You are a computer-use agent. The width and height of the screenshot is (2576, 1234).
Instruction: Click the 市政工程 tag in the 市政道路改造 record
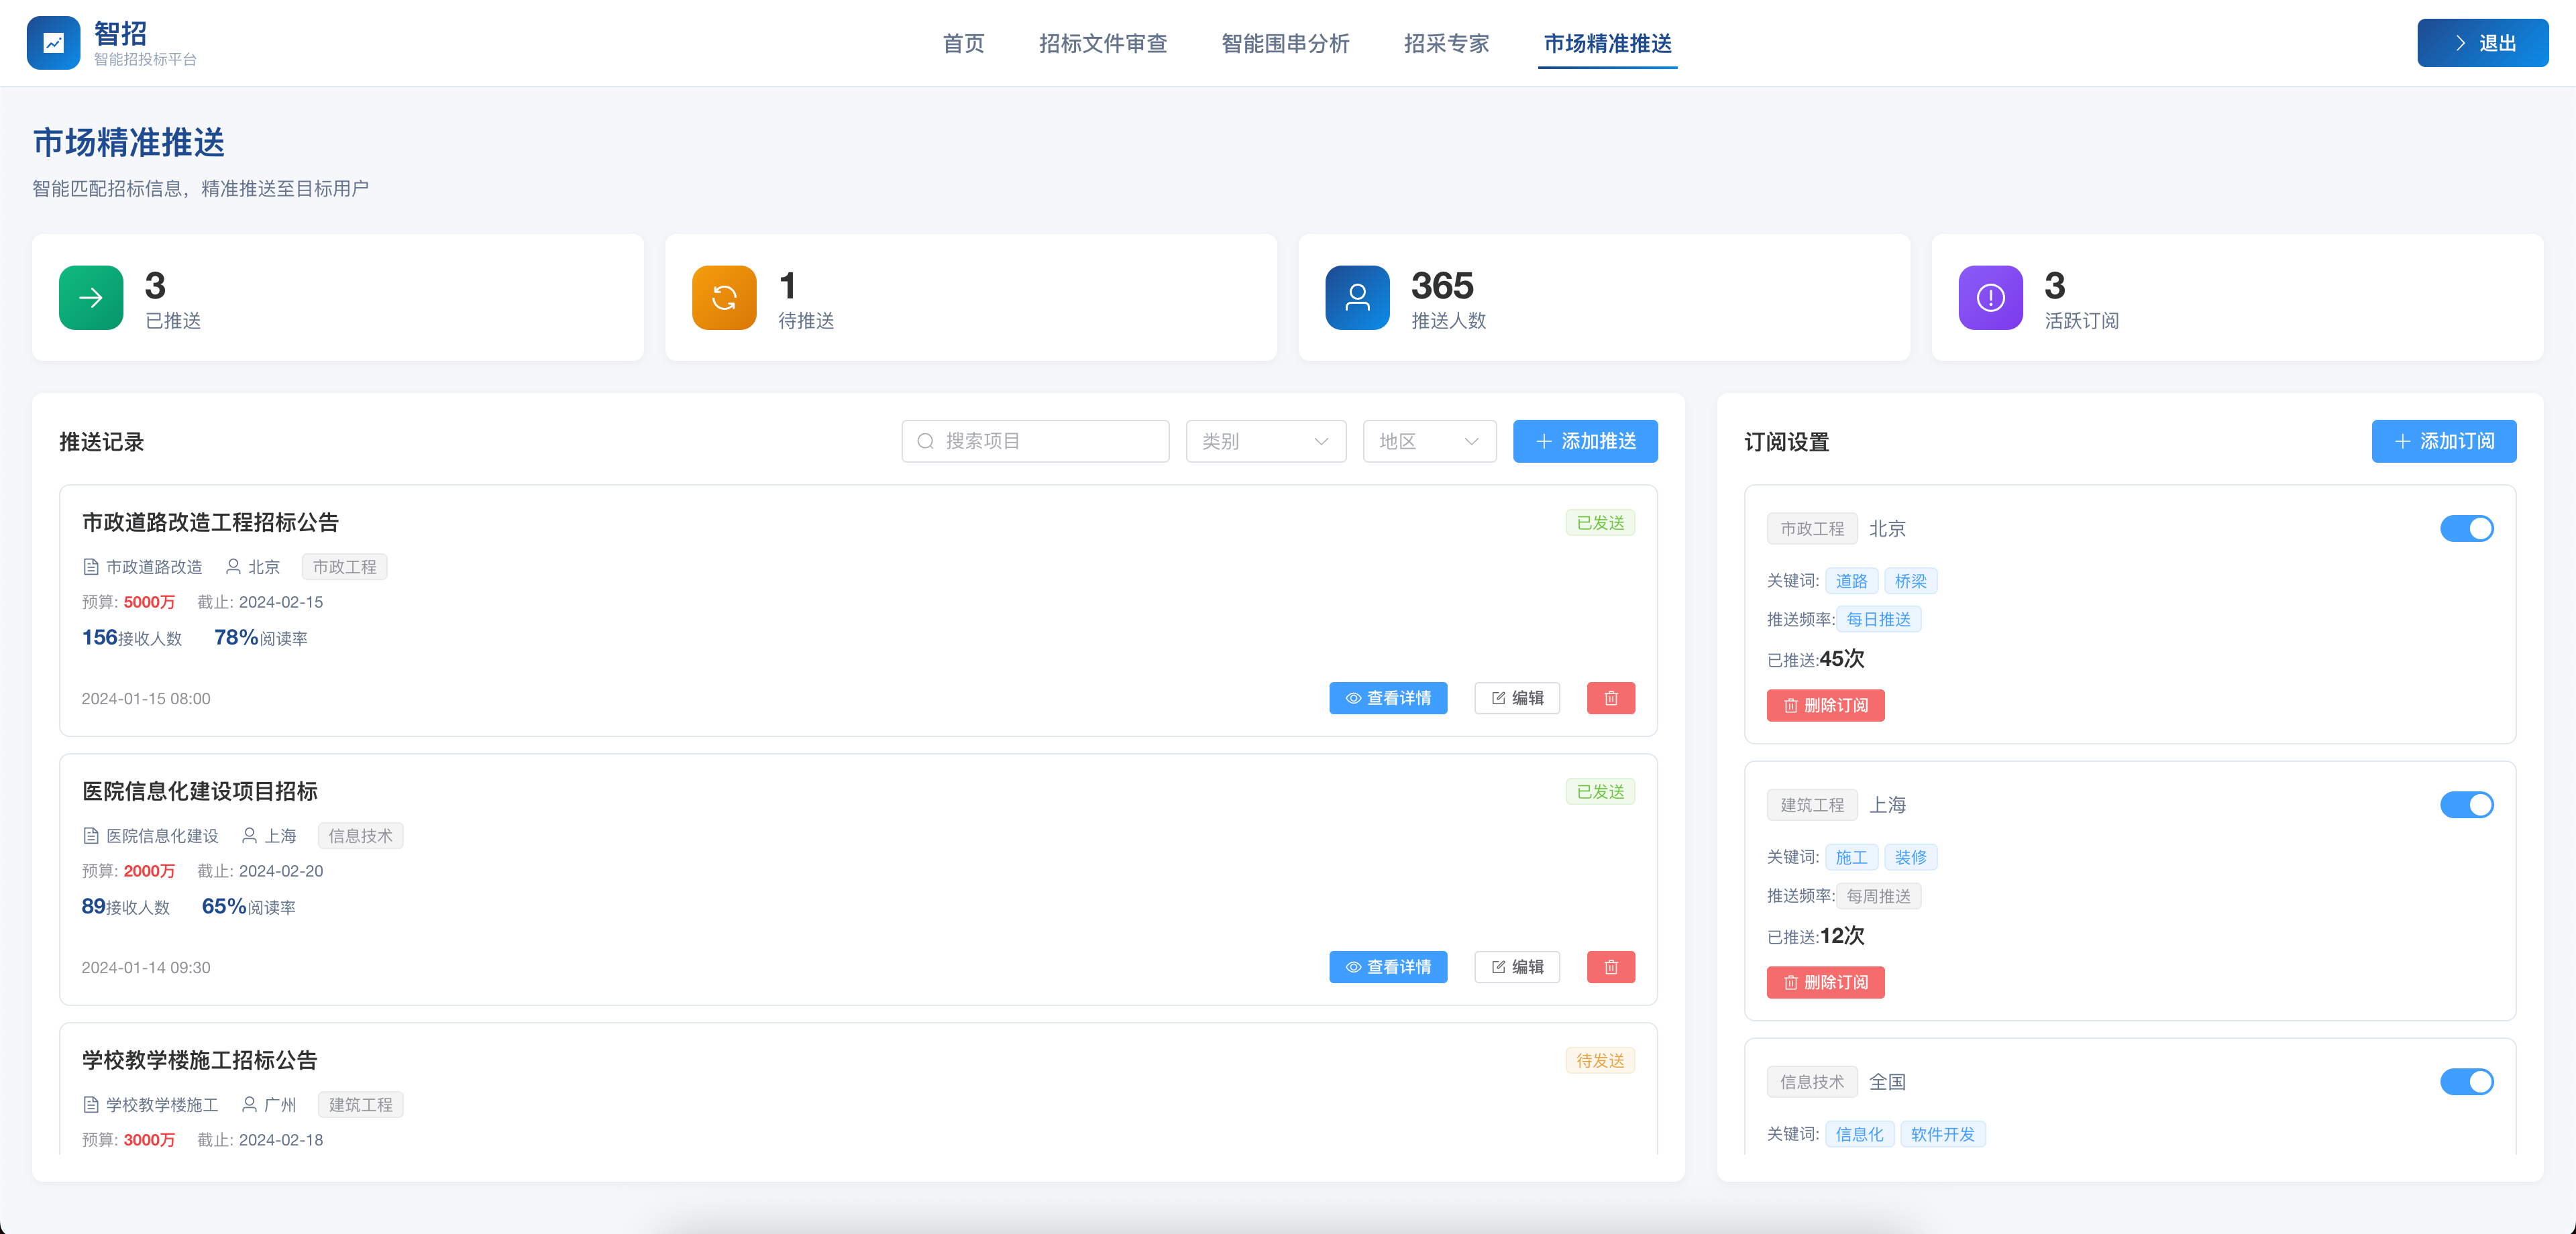[344, 567]
